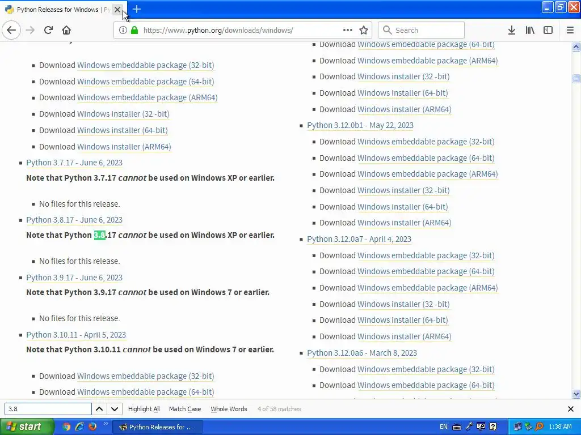The width and height of the screenshot is (581, 435).
Task: Download 3.12.0a7 embeddable package (ARM64)
Action: coord(427,288)
